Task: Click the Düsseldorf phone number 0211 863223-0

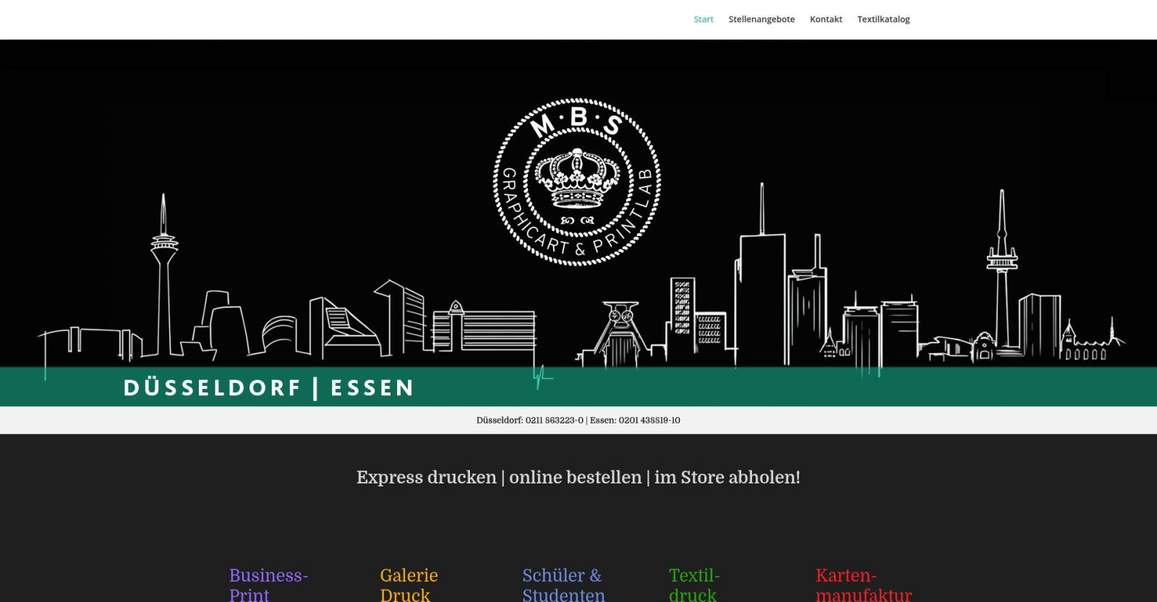Action: (x=554, y=421)
